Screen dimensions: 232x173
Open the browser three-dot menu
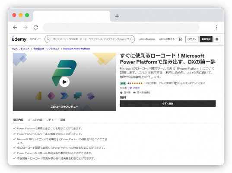pos(217,27)
